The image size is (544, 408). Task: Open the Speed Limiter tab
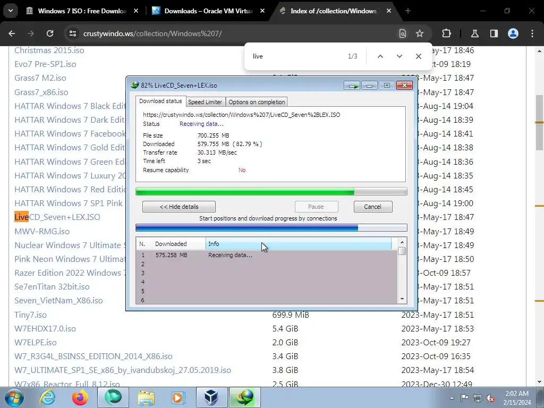click(205, 102)
